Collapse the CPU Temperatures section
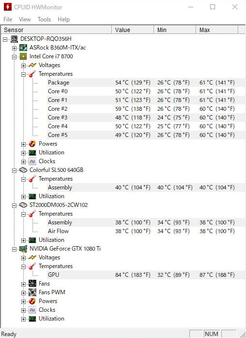Screen dimensions: 246x338 pos(23,75)
